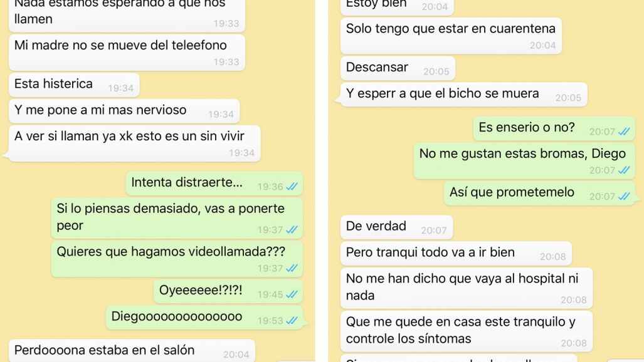Select the 'A ver si llaman ya' message
644x362 pixels.
click(x=134, y=143)
